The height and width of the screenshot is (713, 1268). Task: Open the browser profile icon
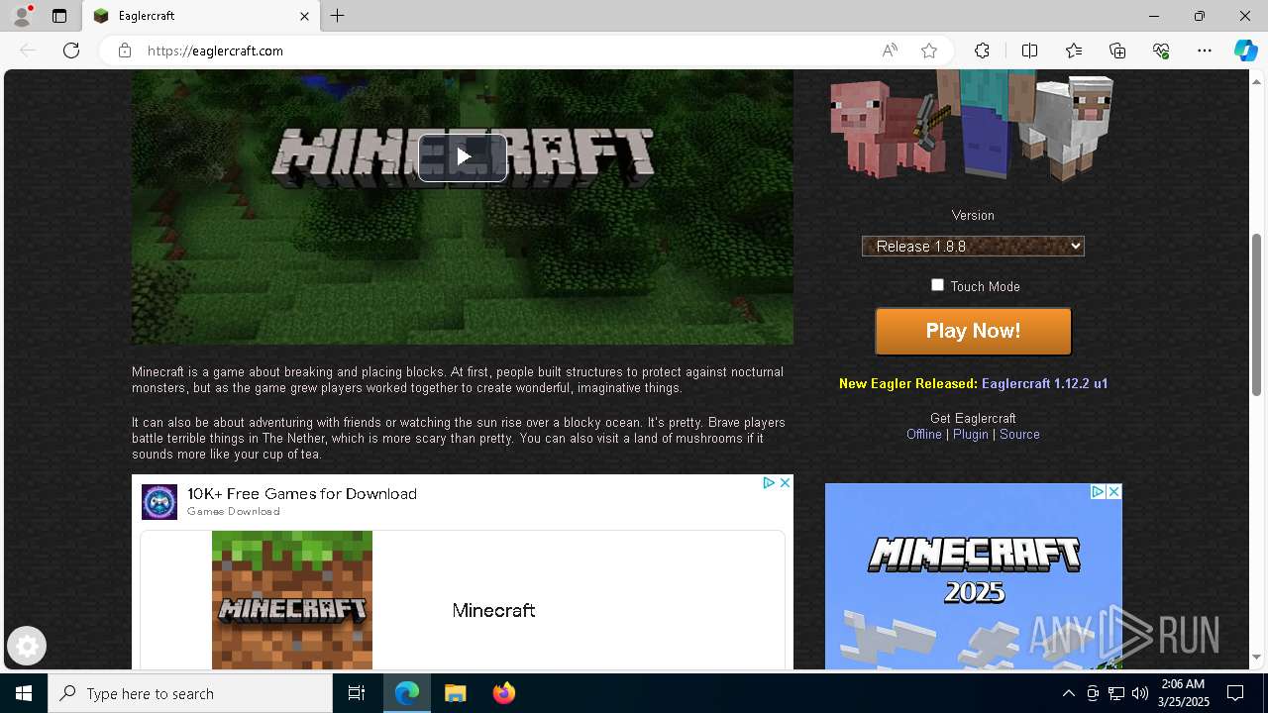[22, 16]
